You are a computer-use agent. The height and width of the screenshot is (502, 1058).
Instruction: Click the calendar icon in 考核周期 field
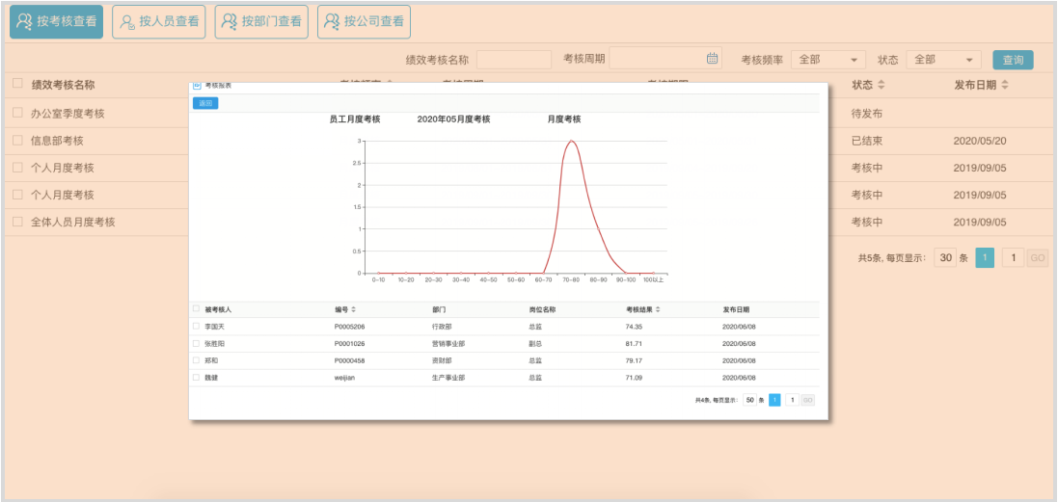point(713,59)
